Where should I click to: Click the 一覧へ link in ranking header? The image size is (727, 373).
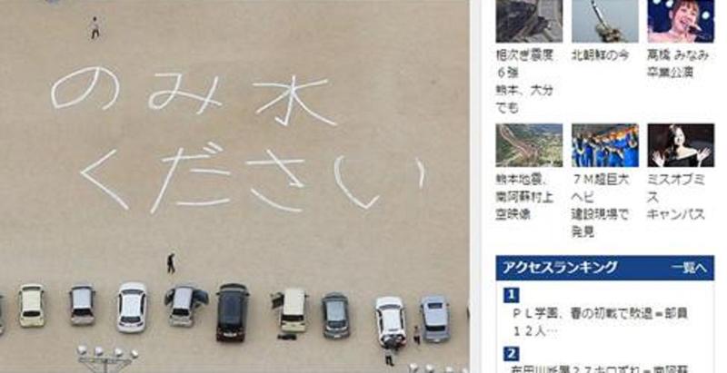[x=689, y=268]
